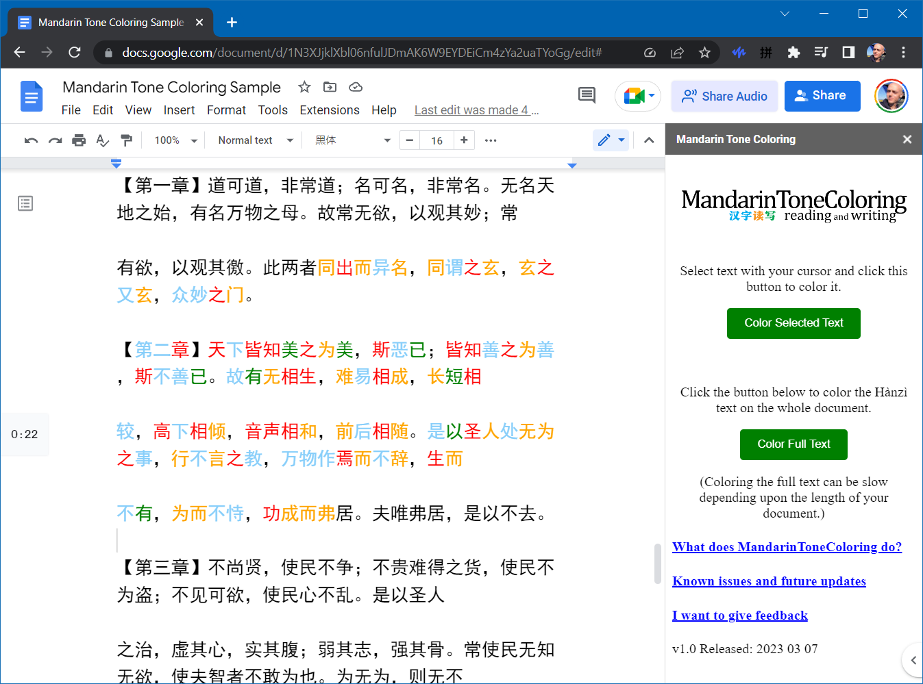Click the document vertical scrollbar thumb
This screenshot has width=923, height=684.
point(658,563)
